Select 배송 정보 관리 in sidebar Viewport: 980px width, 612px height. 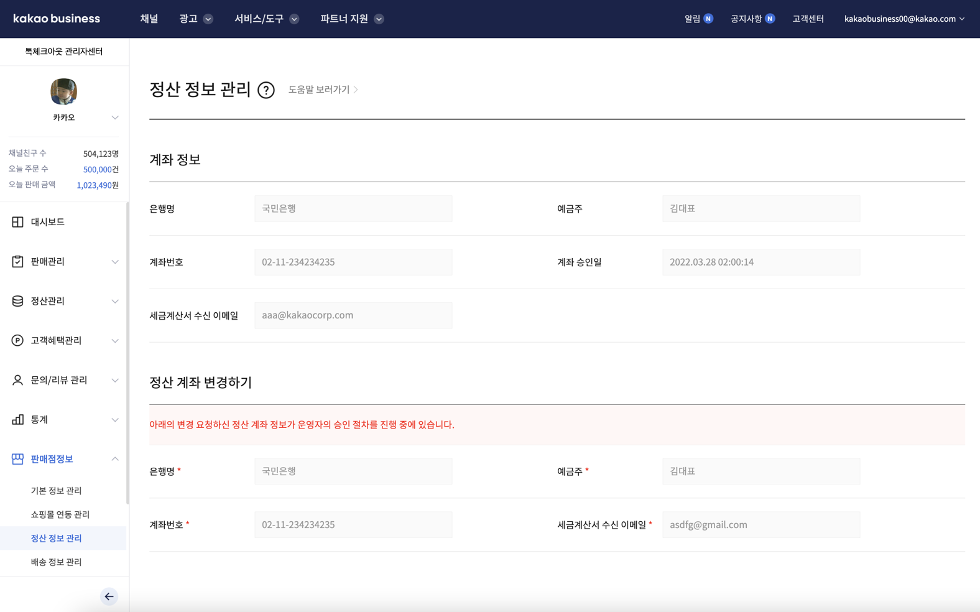56,562
